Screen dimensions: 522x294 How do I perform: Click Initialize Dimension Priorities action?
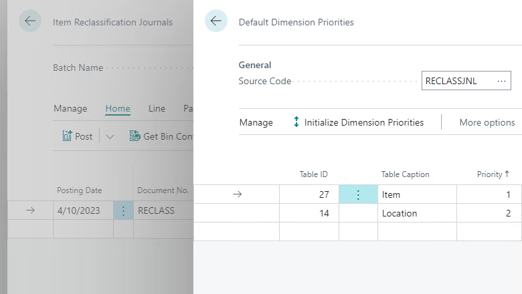(364, 122)
